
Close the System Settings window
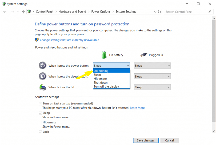tap(210, 4)
